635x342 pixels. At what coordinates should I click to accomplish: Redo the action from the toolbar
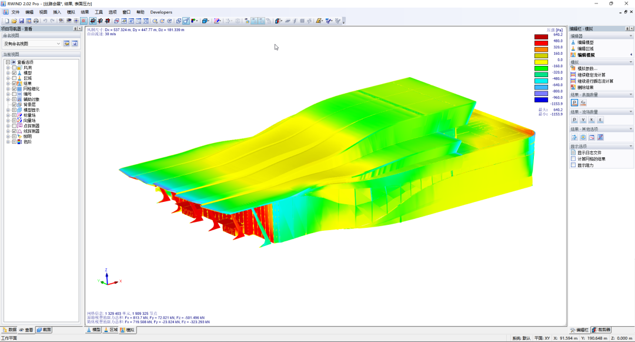click(52, 21)
